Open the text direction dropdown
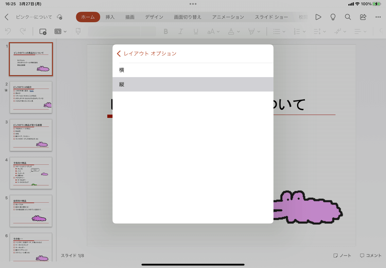The image size is (386, 268). [340, 31]
